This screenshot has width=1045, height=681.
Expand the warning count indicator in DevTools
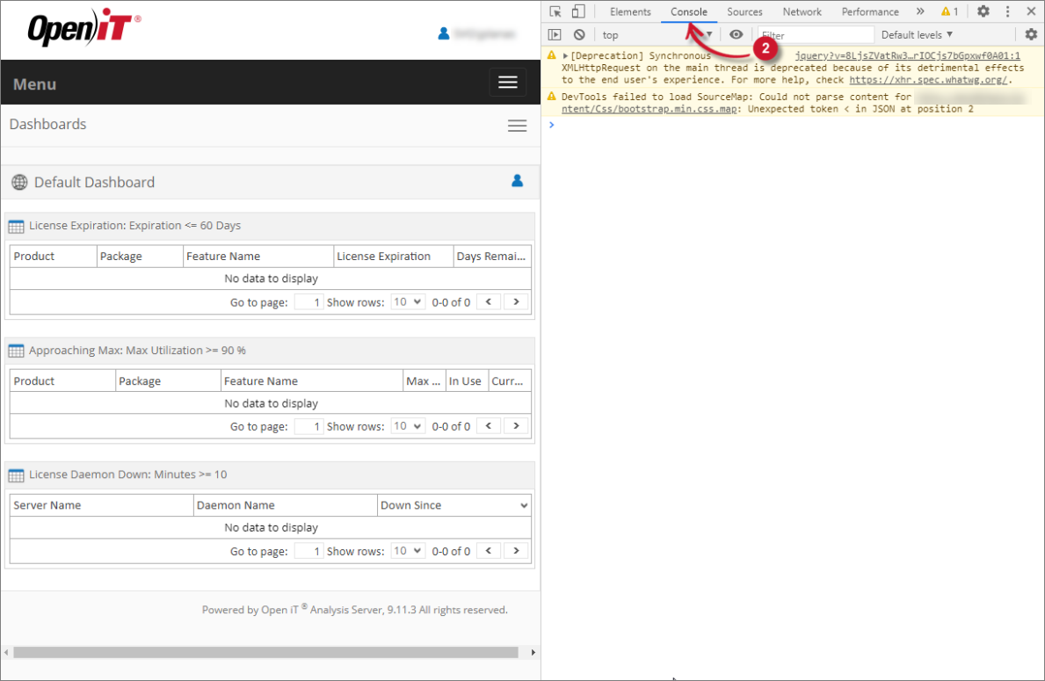(950, 11)
